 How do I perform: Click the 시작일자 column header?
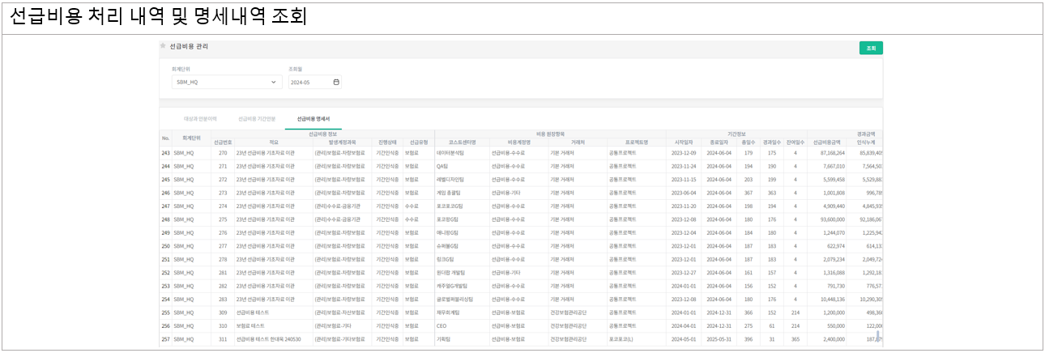tap(683, 142)
